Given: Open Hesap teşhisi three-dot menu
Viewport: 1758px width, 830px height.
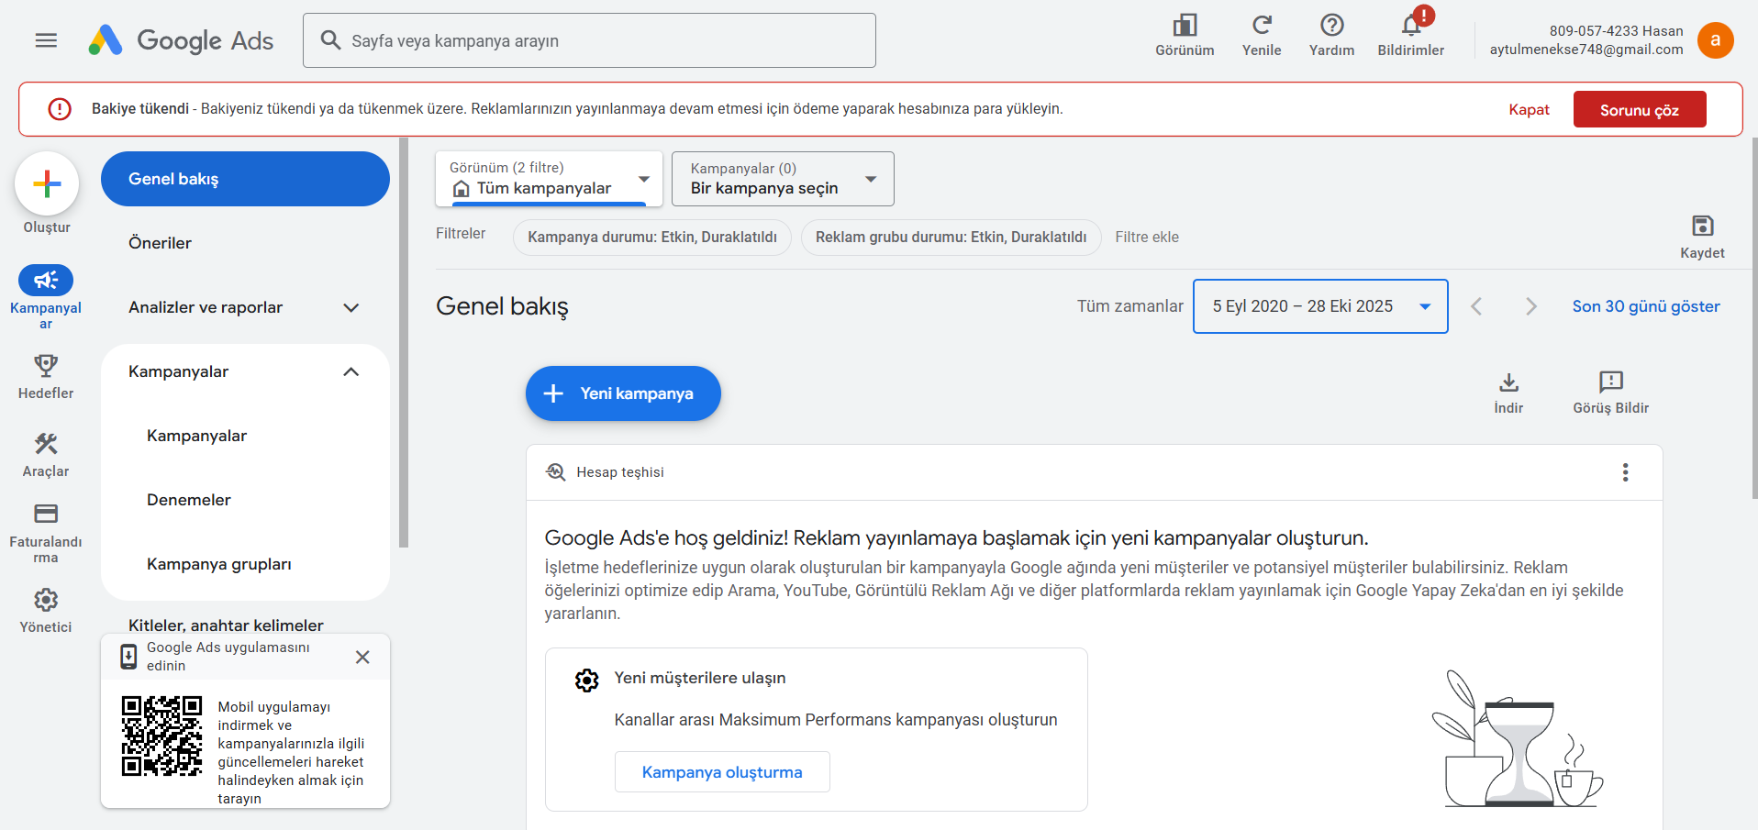Looking at the screenshot, I should 1625,472.
